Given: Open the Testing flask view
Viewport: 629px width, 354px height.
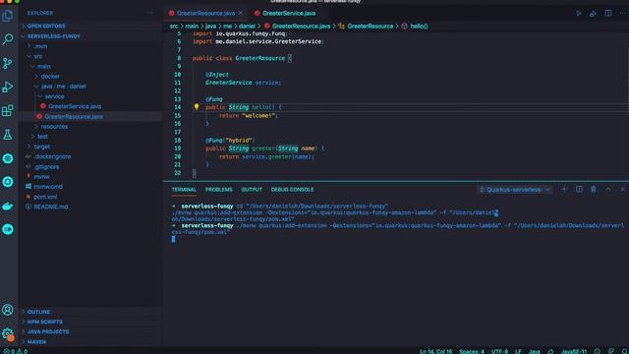Looking at the screenshot, I should click(x=8, y=134).
